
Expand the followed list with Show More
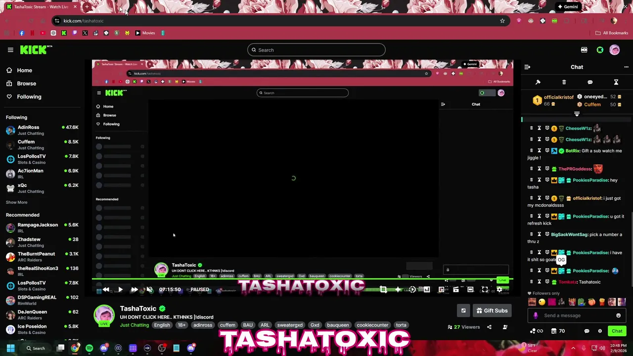(16, 202)
